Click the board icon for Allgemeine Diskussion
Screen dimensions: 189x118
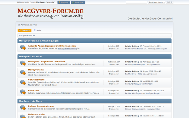pos(23,63)
